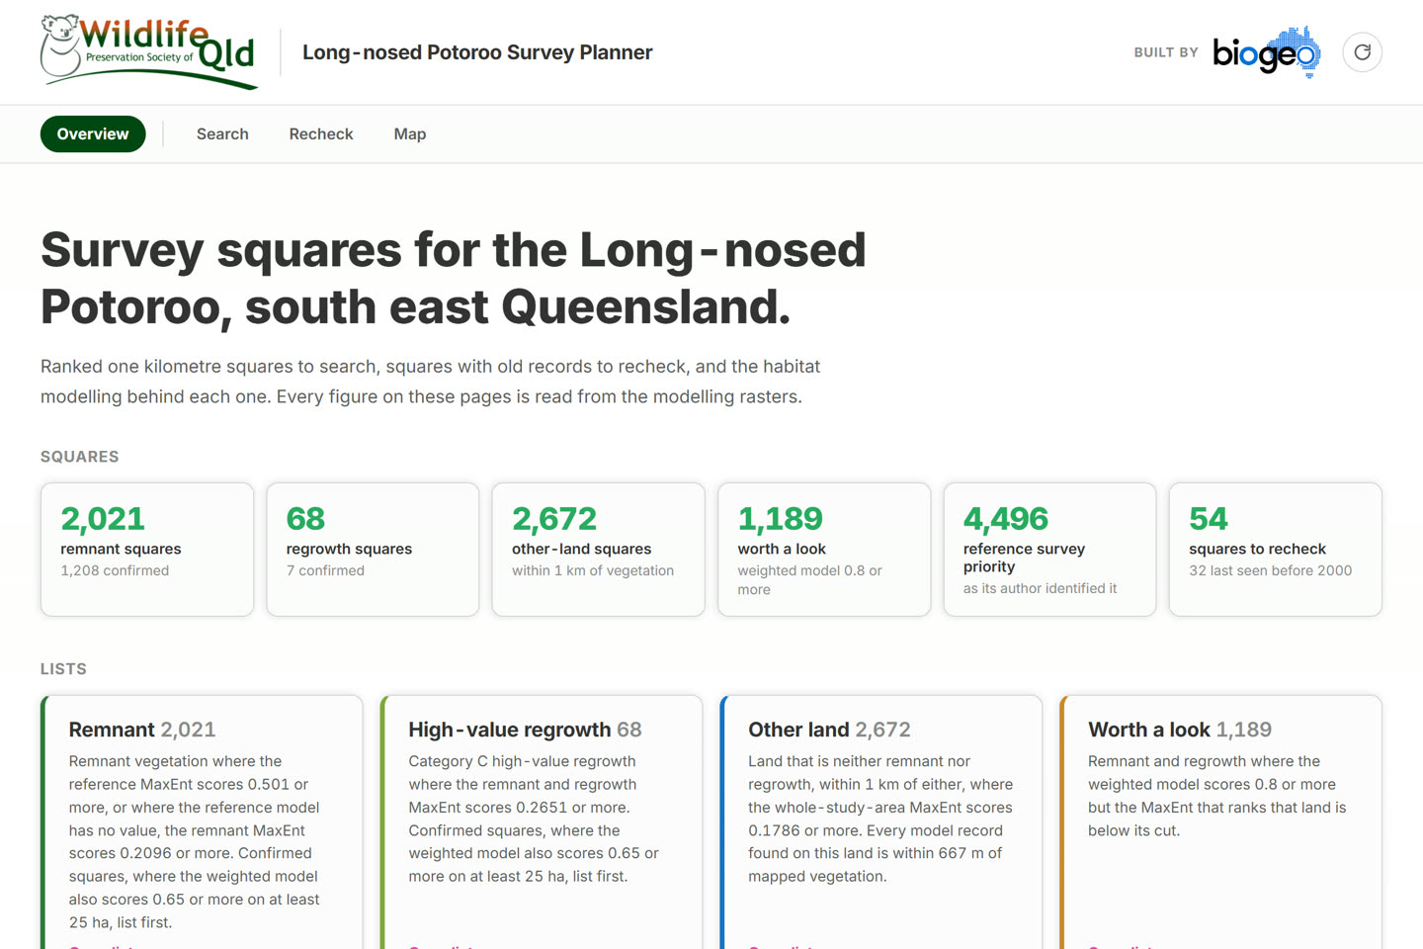Screen dimensions: 1423x949
Task: Click the circular refresh icon button
Action: [x=1362, y=52]
